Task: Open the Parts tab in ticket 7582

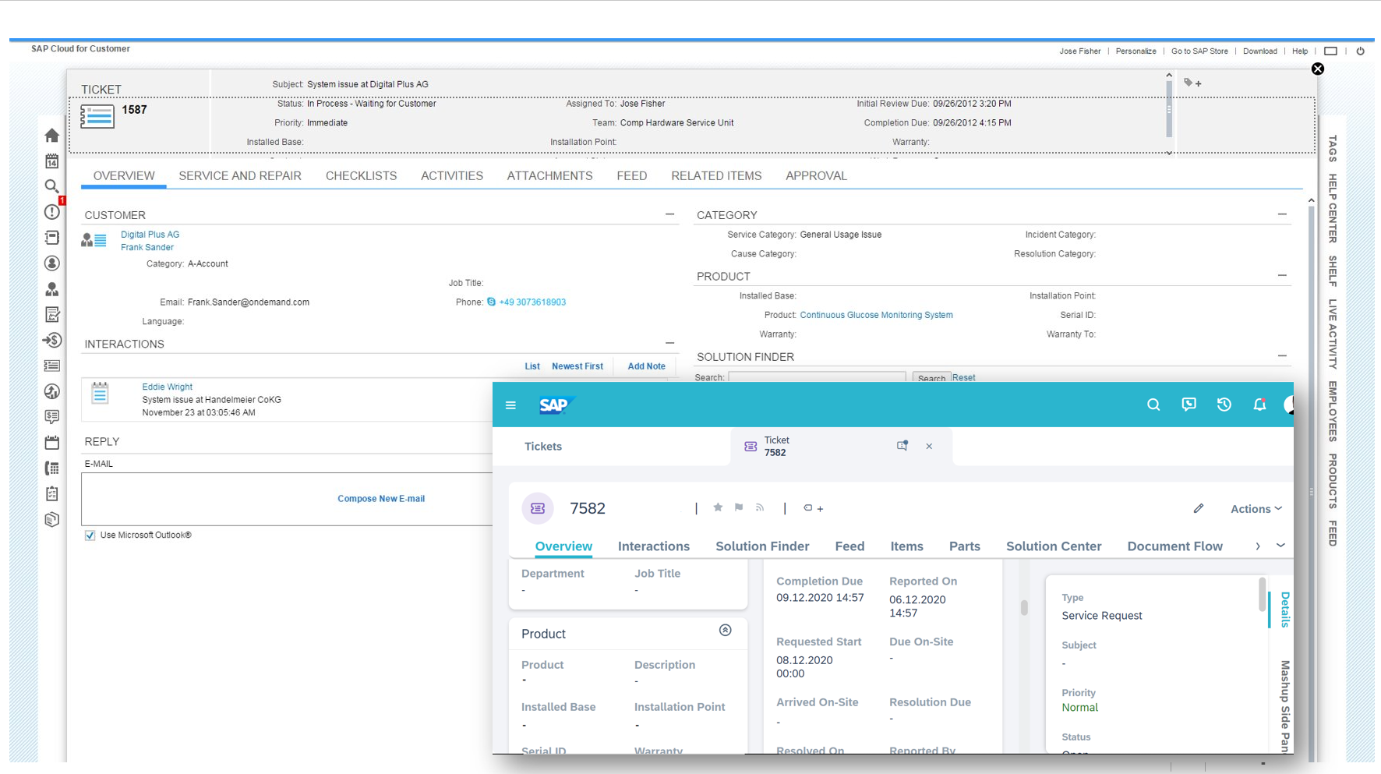Action: click(x=964, y=546)
